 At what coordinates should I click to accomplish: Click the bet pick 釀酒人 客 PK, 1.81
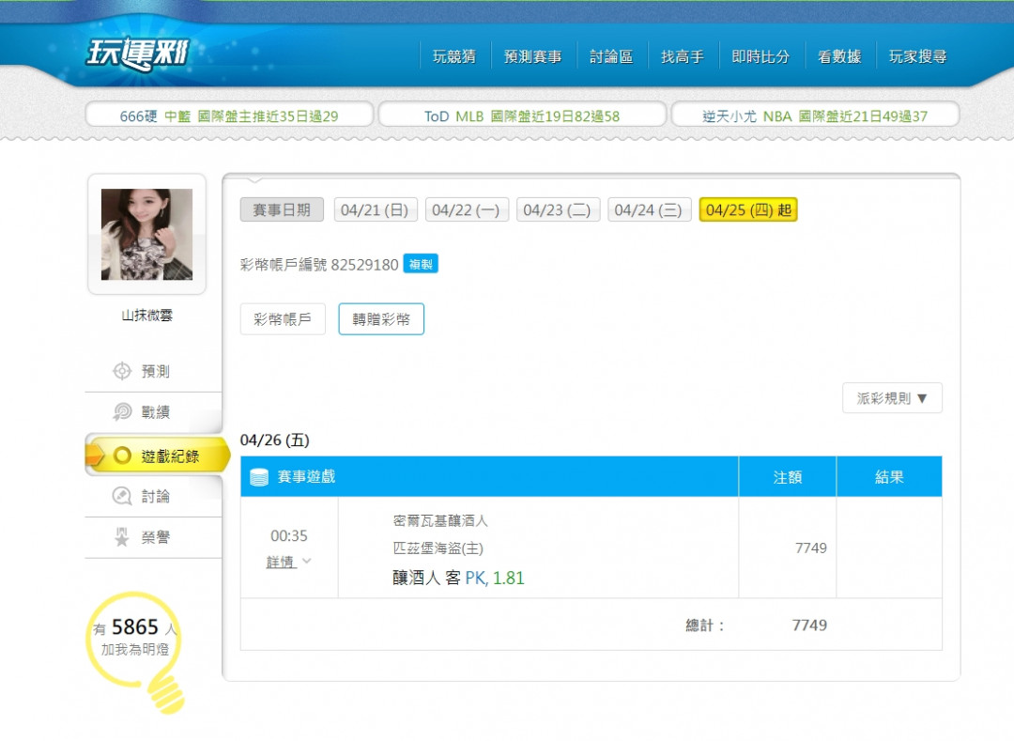click(458, 579)
